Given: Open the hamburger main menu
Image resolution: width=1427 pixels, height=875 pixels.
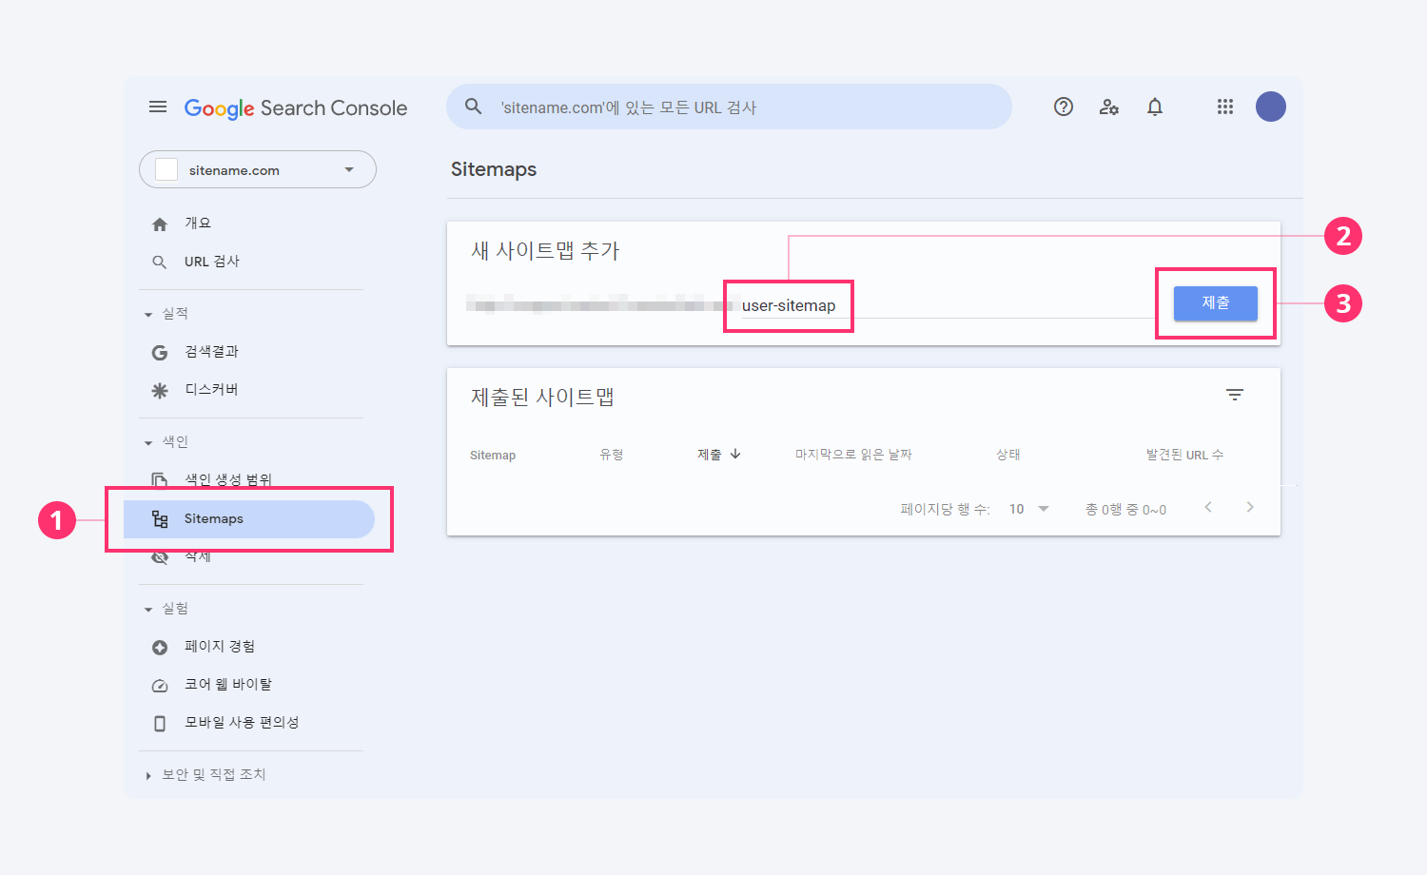Looking at the screenshot, I should click(158, 107).
